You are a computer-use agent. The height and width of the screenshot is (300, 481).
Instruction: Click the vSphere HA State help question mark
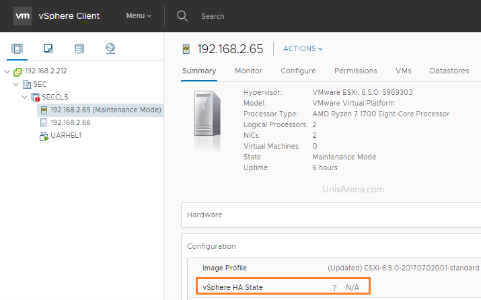[334, 288]
